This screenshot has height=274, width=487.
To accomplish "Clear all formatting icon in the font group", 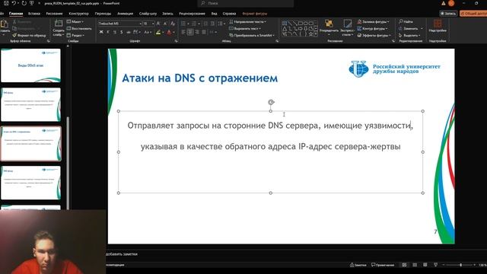I will pos(173,24).
